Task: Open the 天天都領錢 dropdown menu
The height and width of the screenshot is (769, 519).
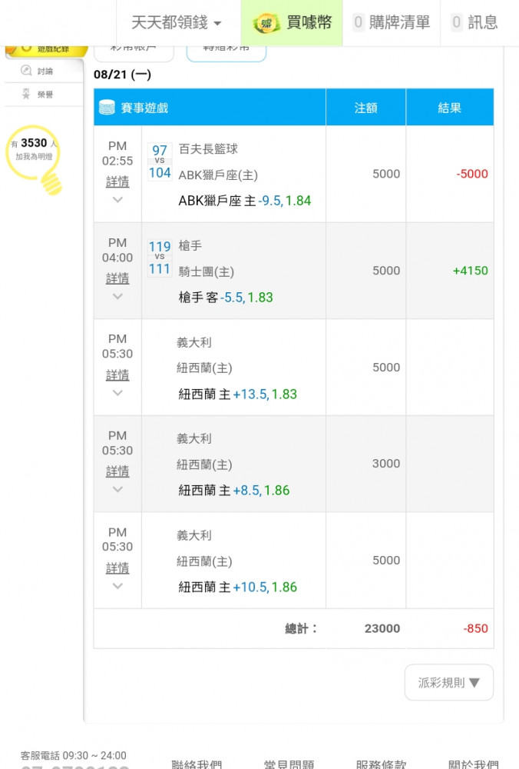Action: pos(177,22)
